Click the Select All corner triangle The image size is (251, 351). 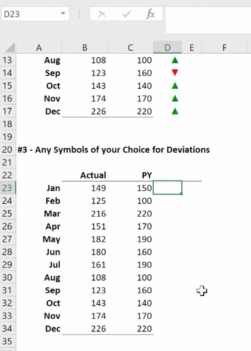tap(10, 48)
